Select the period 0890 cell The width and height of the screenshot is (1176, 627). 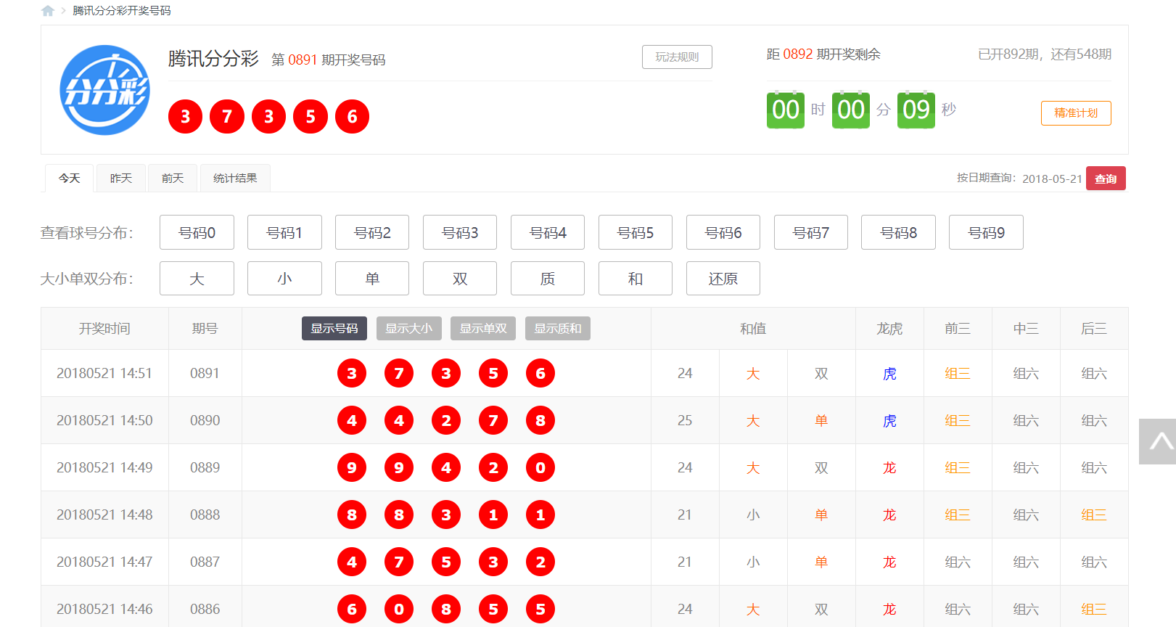[x=205, y=420]
